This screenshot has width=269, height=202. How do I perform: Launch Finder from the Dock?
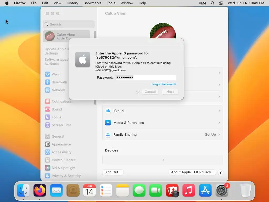[x=23, y=190]
